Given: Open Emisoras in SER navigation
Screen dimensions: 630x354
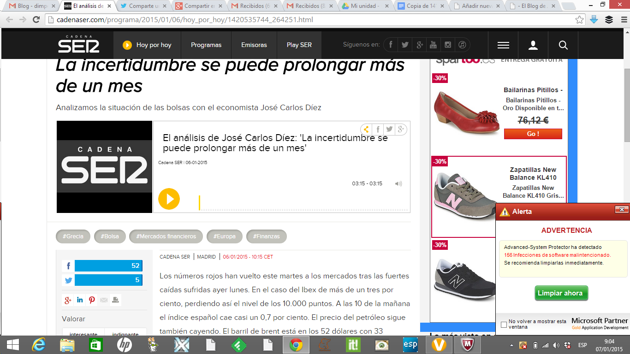Looking at the screenshot, I should 254,45.
